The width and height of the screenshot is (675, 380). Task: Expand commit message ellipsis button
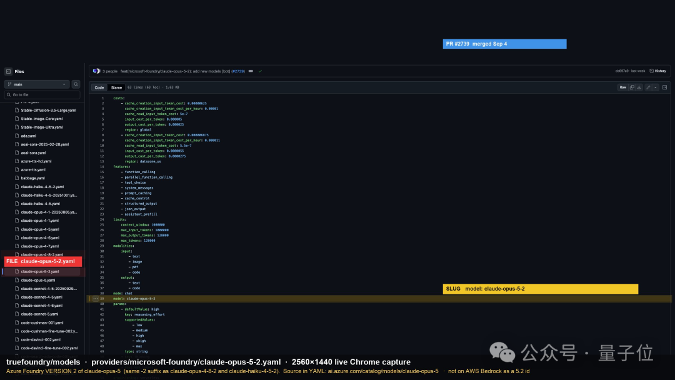(x=251, y=71)
